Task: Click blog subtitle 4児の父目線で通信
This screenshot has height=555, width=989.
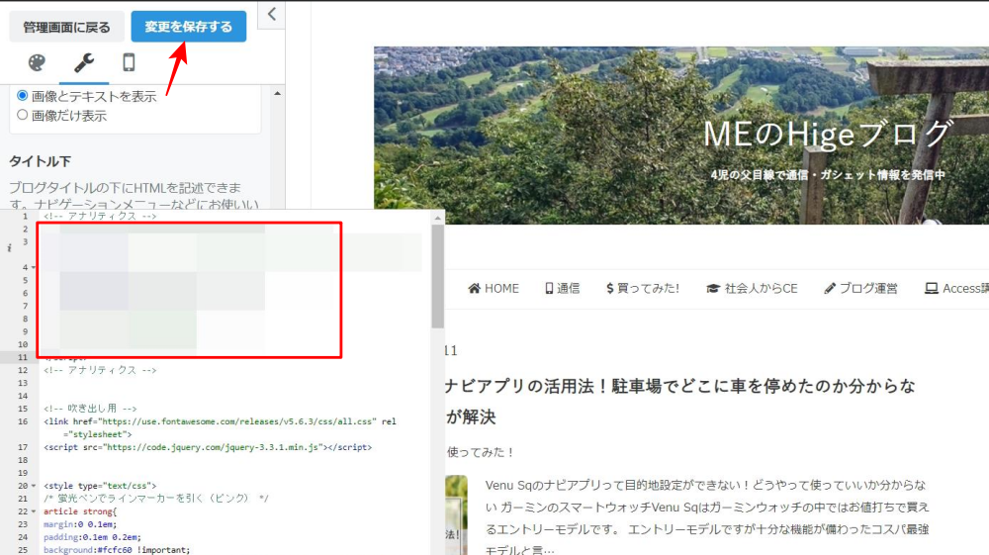Action: pos(828,175)
